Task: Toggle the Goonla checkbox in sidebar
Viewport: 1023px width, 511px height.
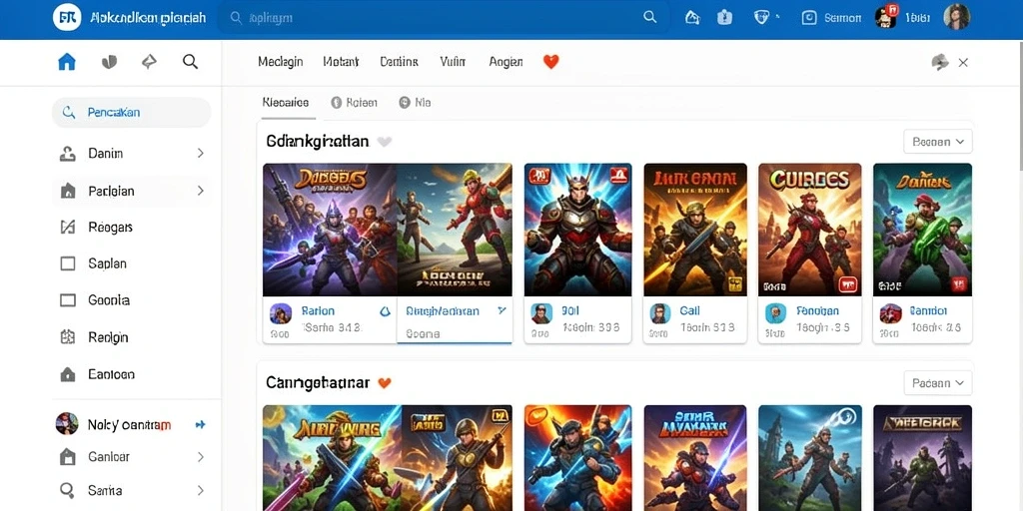Action: point(68,299)
